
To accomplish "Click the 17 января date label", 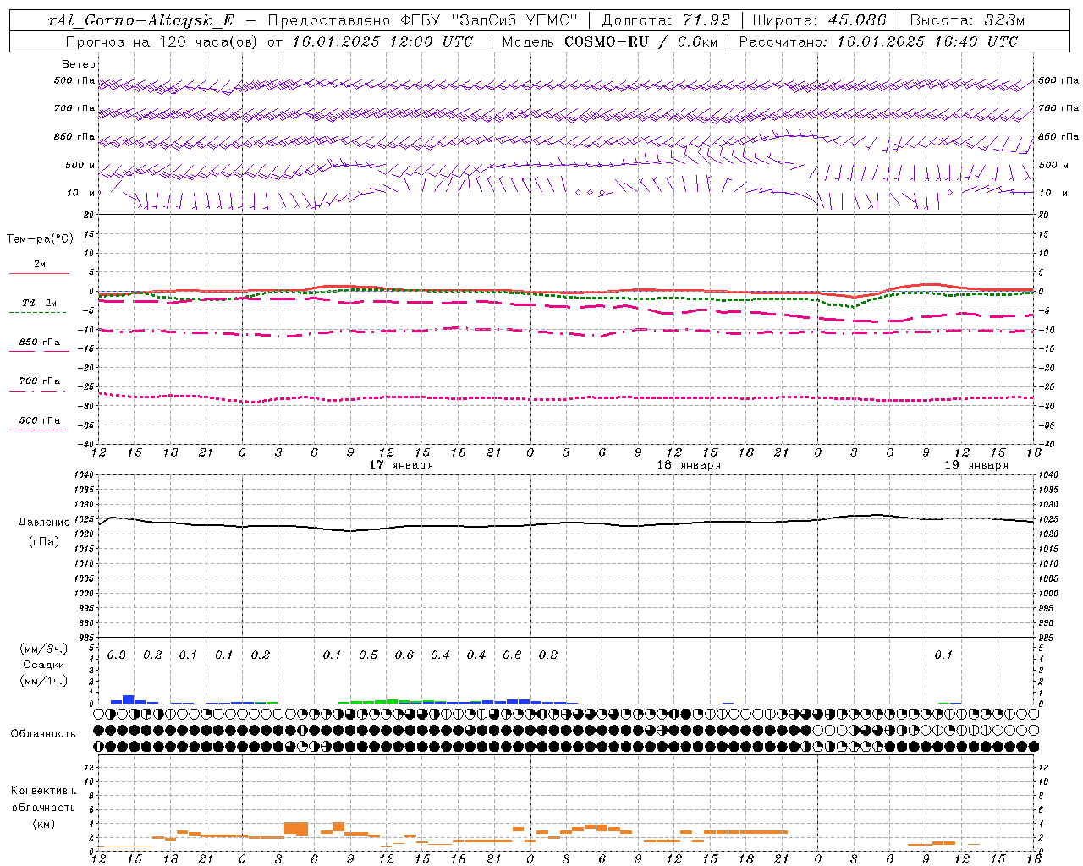I will point(401,465).
